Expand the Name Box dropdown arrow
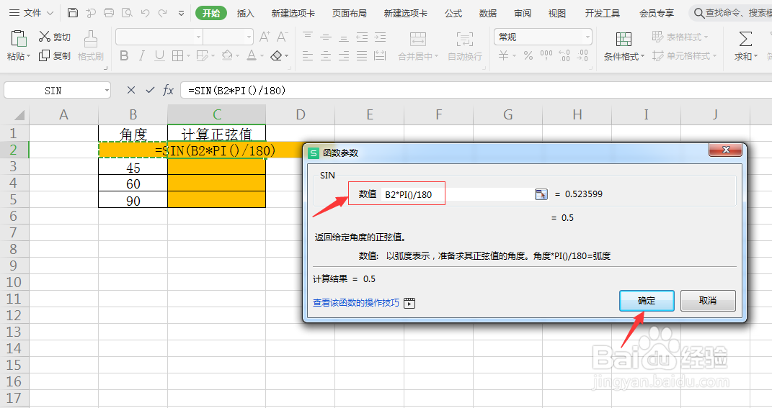 (107, 91)
